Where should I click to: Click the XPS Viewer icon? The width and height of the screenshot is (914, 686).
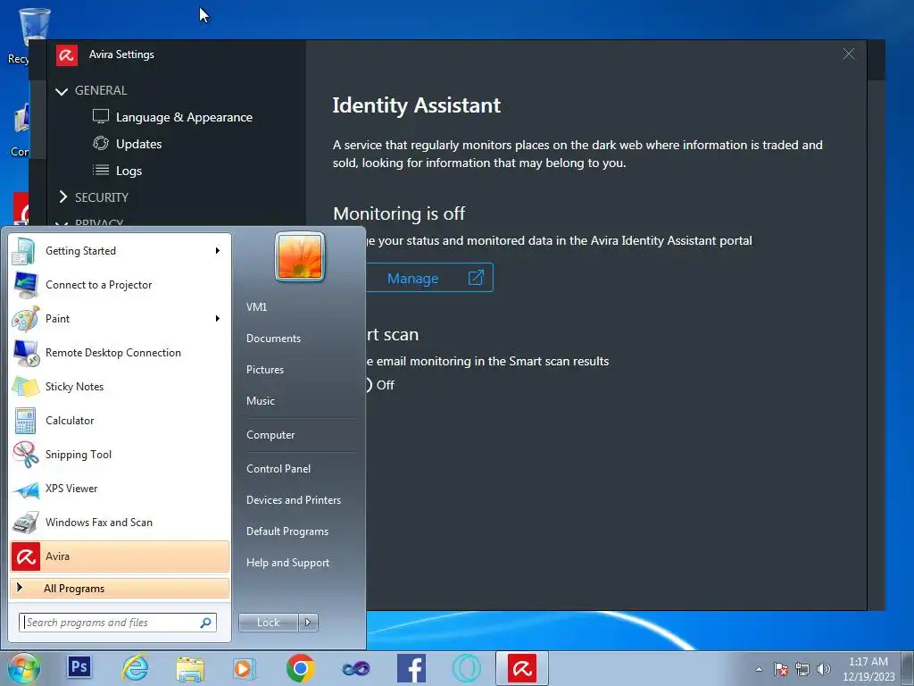(26, 489)
